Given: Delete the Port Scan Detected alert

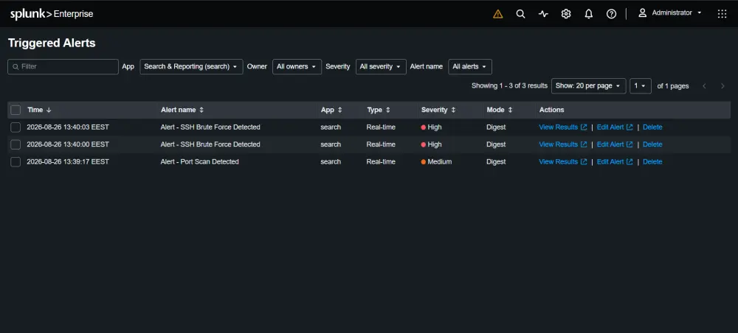Looking at the screenshot, I should pos(652,162).
